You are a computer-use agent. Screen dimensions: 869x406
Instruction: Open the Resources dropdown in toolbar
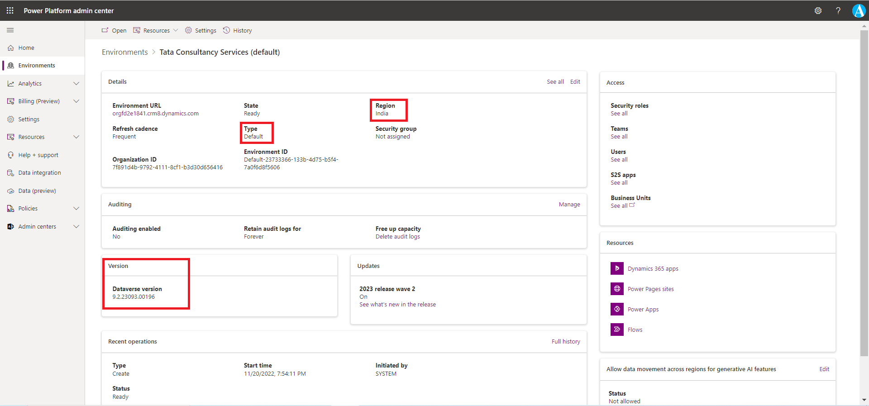156,30
